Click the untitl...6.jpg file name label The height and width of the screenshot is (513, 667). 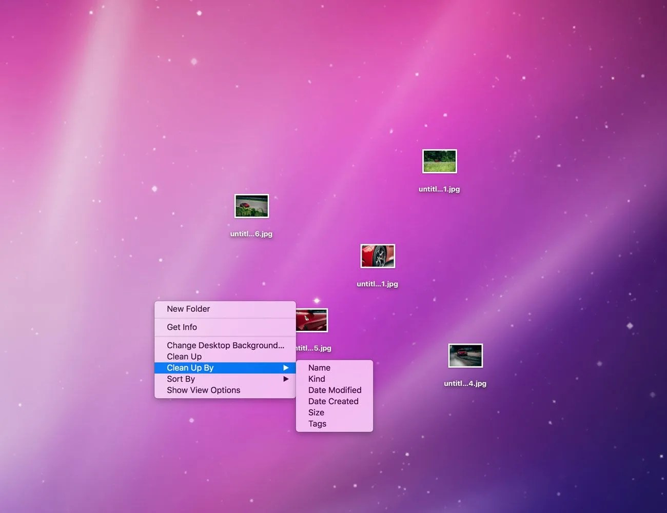[251, 234]
